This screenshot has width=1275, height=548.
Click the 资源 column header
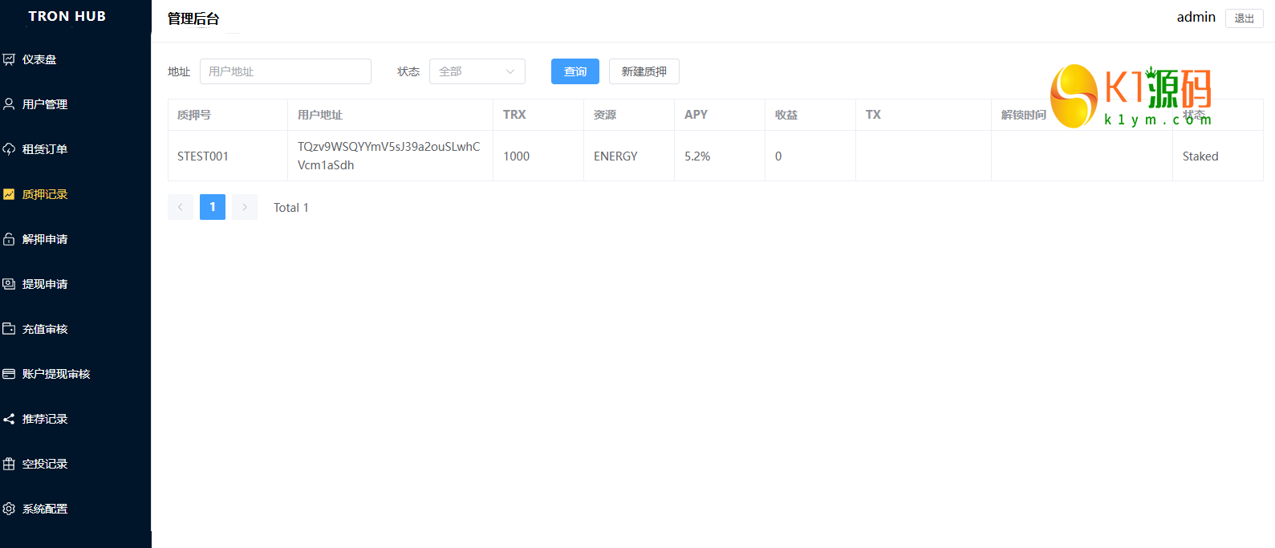click(629, 115)
